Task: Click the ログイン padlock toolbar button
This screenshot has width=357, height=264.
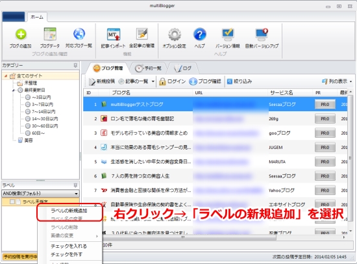Action: tap(172, 81)
